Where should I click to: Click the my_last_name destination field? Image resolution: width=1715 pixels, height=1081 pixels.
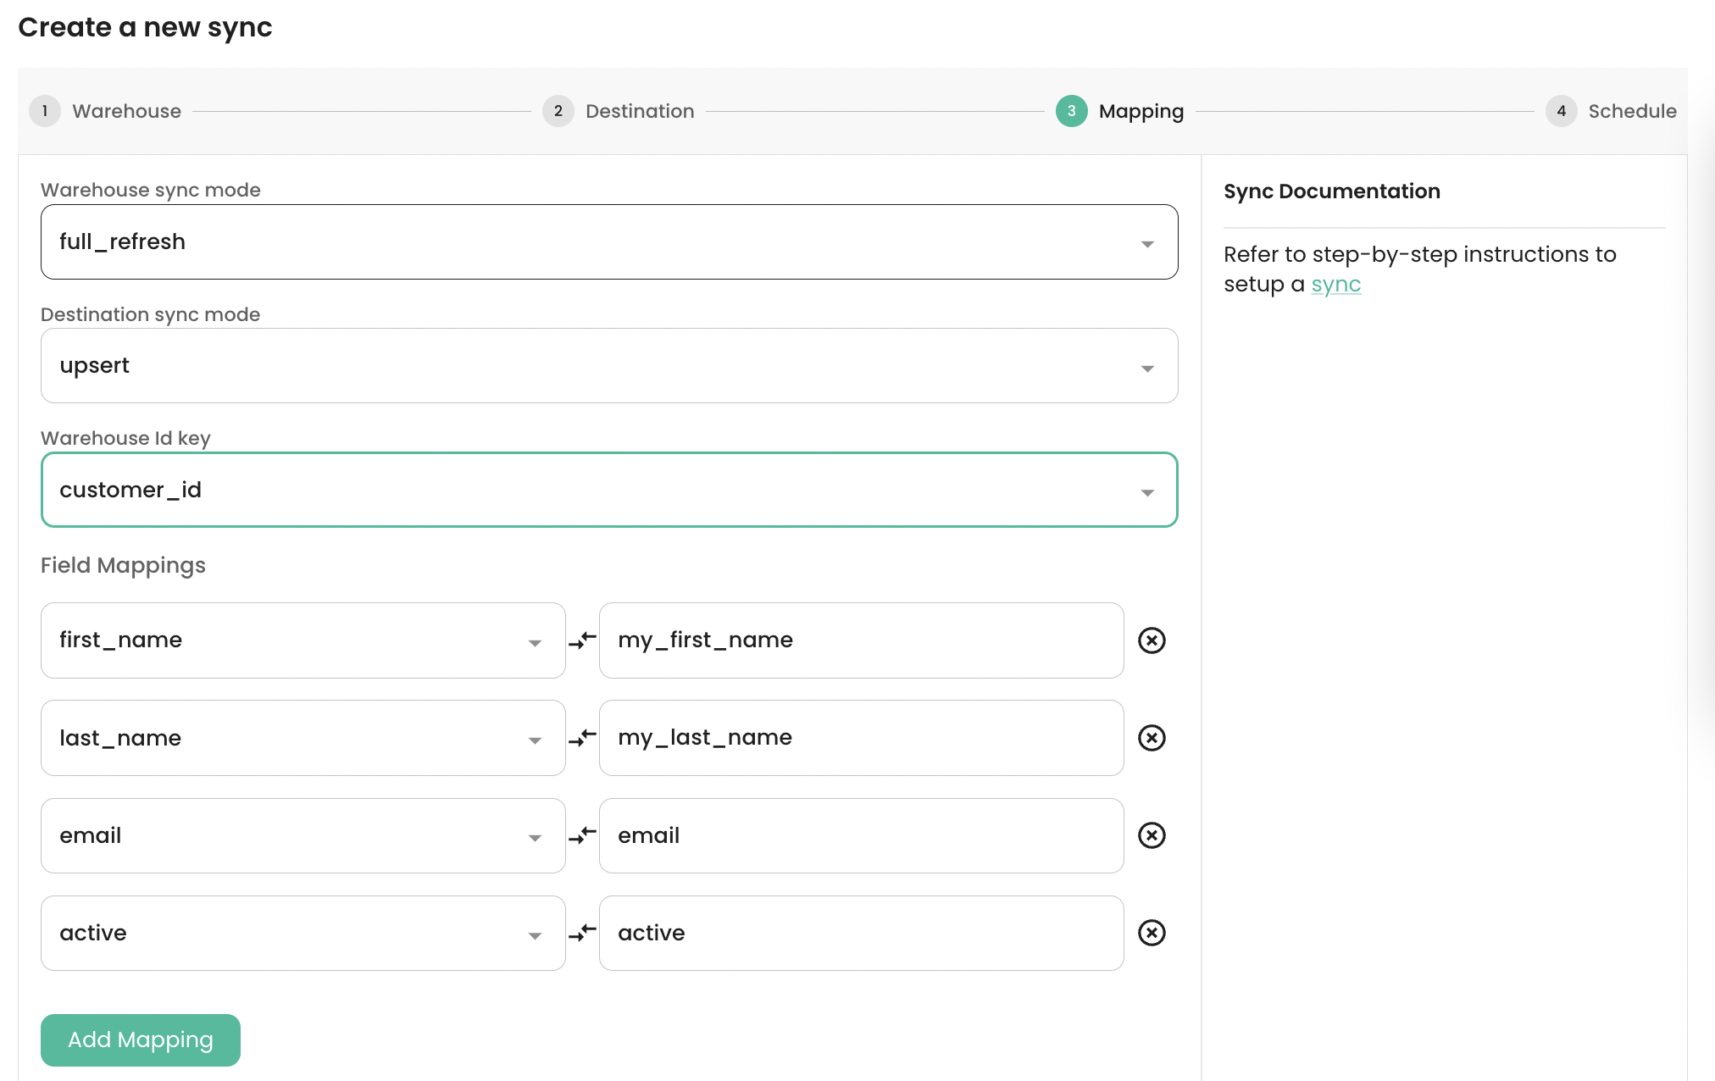click(860, 738)
